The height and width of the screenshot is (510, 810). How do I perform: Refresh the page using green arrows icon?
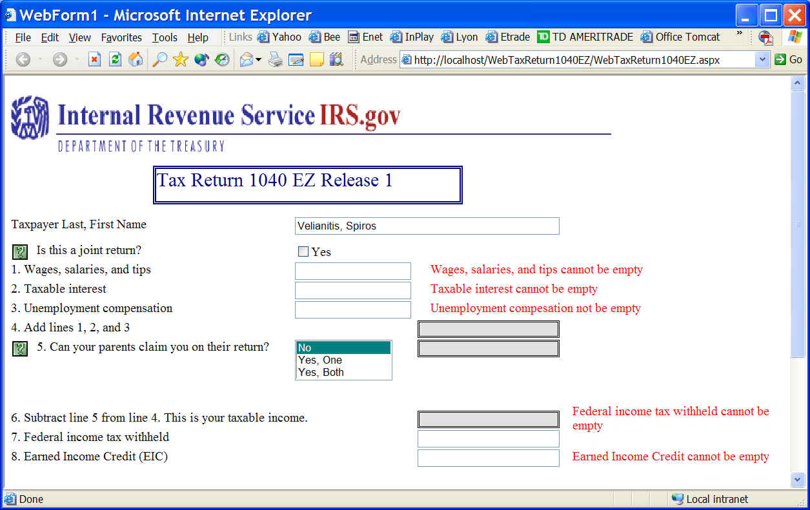(115, 60)
